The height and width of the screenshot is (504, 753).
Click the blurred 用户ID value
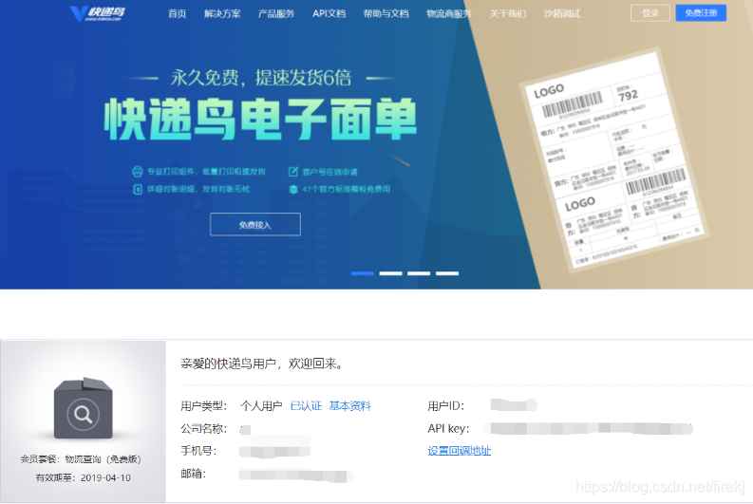[514, 405]
